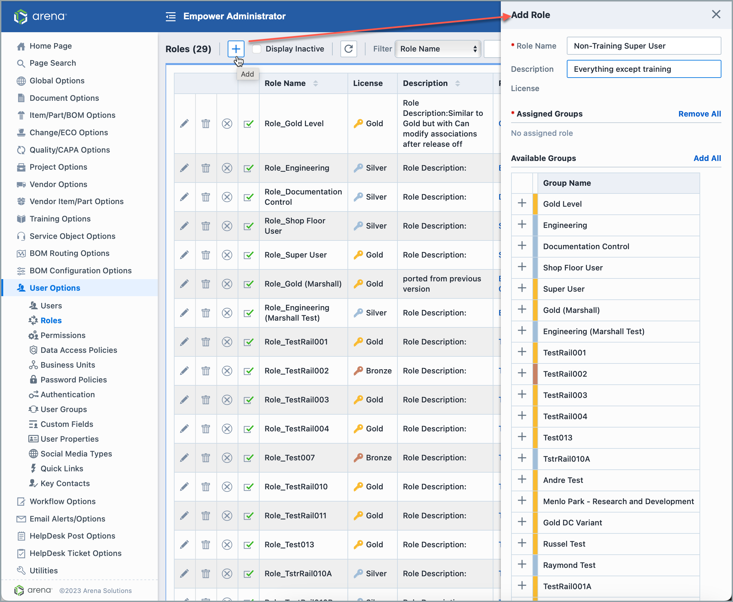Viewport: 733px width, 602px height.
Task: Open Password Policies submenu item
Action: pos(73,380)
